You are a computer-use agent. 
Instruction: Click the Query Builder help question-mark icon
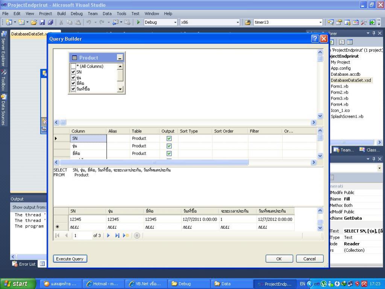tap(315, 39)
